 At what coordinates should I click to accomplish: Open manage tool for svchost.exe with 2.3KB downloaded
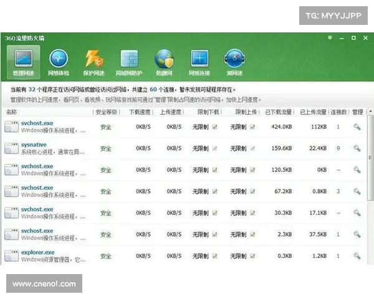[x=357, y=234]
